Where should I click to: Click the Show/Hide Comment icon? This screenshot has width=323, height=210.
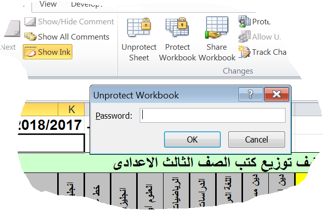pos(30,21)
